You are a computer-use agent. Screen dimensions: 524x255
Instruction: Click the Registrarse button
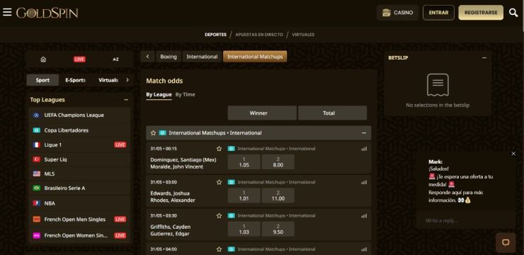pos(481,13)
